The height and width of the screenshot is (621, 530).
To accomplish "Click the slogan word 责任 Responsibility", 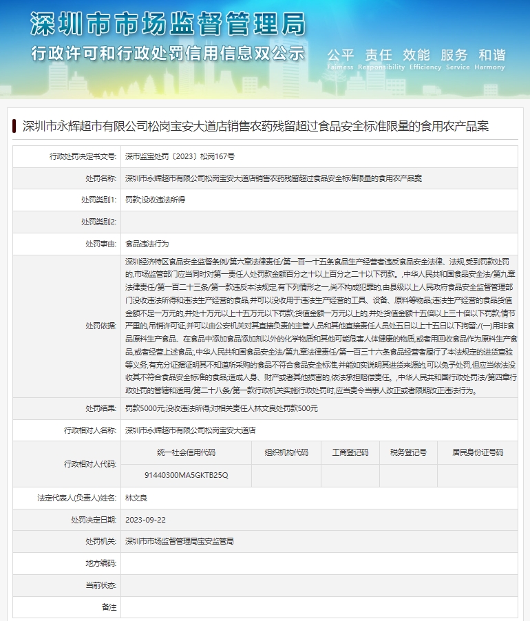I will (x=381, y=59).
